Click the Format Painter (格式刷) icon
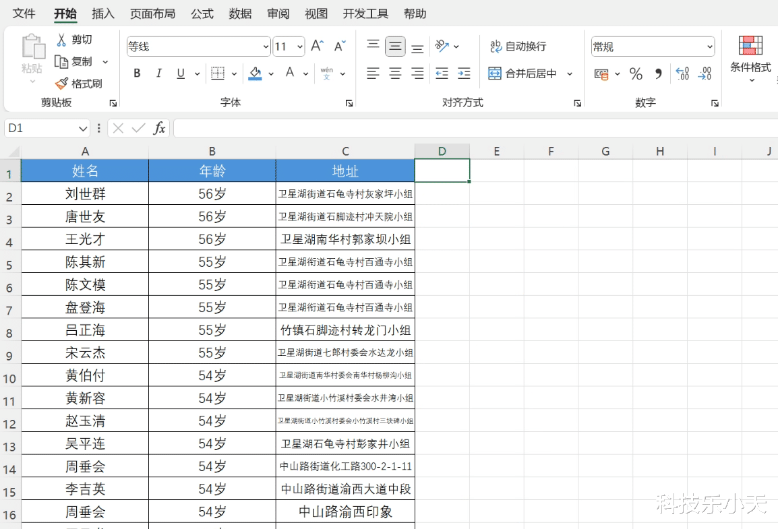 [x=61, y=84]
